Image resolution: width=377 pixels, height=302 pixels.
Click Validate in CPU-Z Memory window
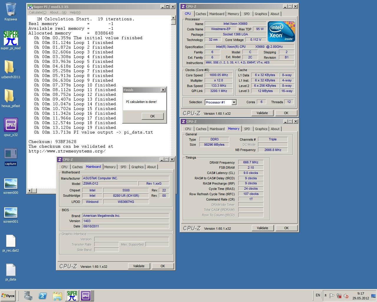pyautogui.click(x=262, y=228)
